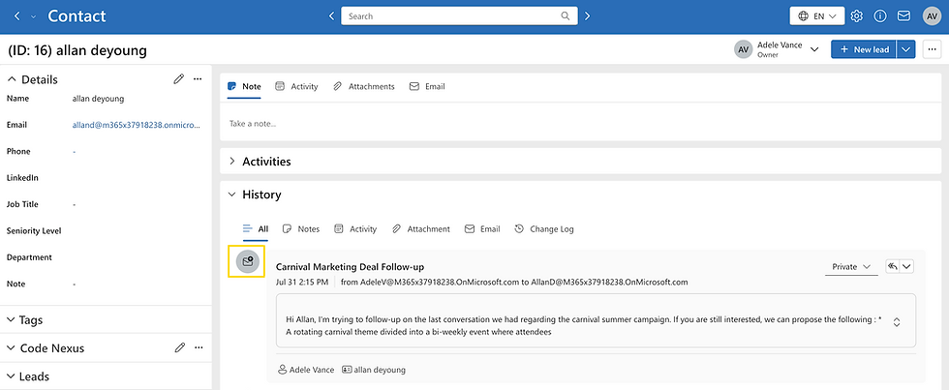Screen dimensions: 949x390
Task: Open the mail icon in header
Action: click(x=903, y=16)
